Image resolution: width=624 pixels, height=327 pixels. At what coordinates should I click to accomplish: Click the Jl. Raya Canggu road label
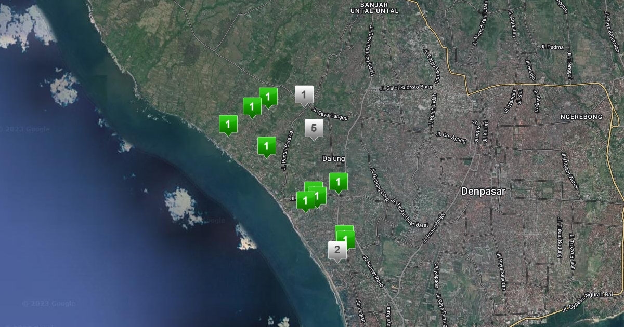(329, 114)
